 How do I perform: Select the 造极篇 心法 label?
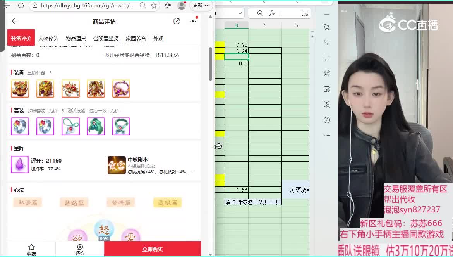point(168,202)
